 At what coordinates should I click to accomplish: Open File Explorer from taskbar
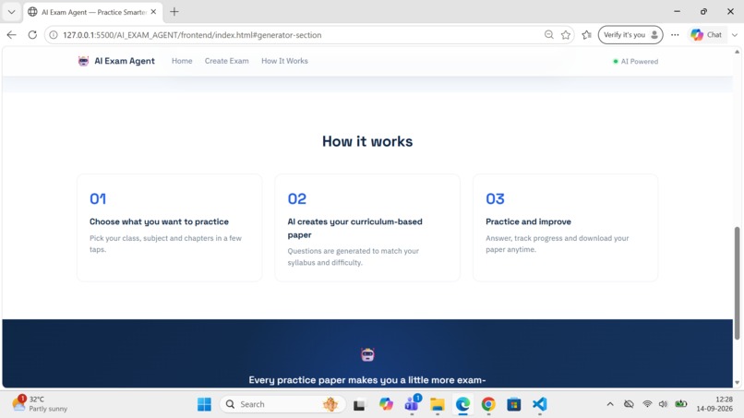pos(437,404)
